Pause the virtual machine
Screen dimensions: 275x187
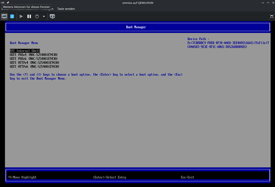[29, 16]
